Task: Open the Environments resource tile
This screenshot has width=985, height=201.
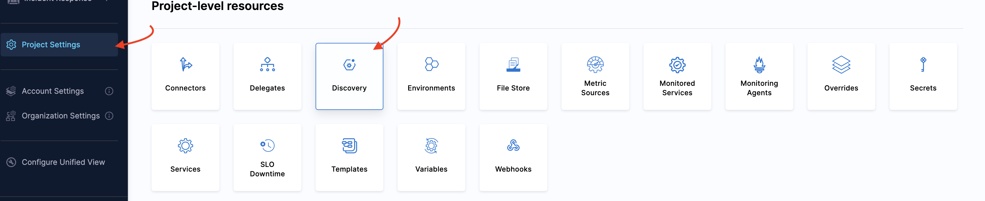Action: (x=431, y=76)
